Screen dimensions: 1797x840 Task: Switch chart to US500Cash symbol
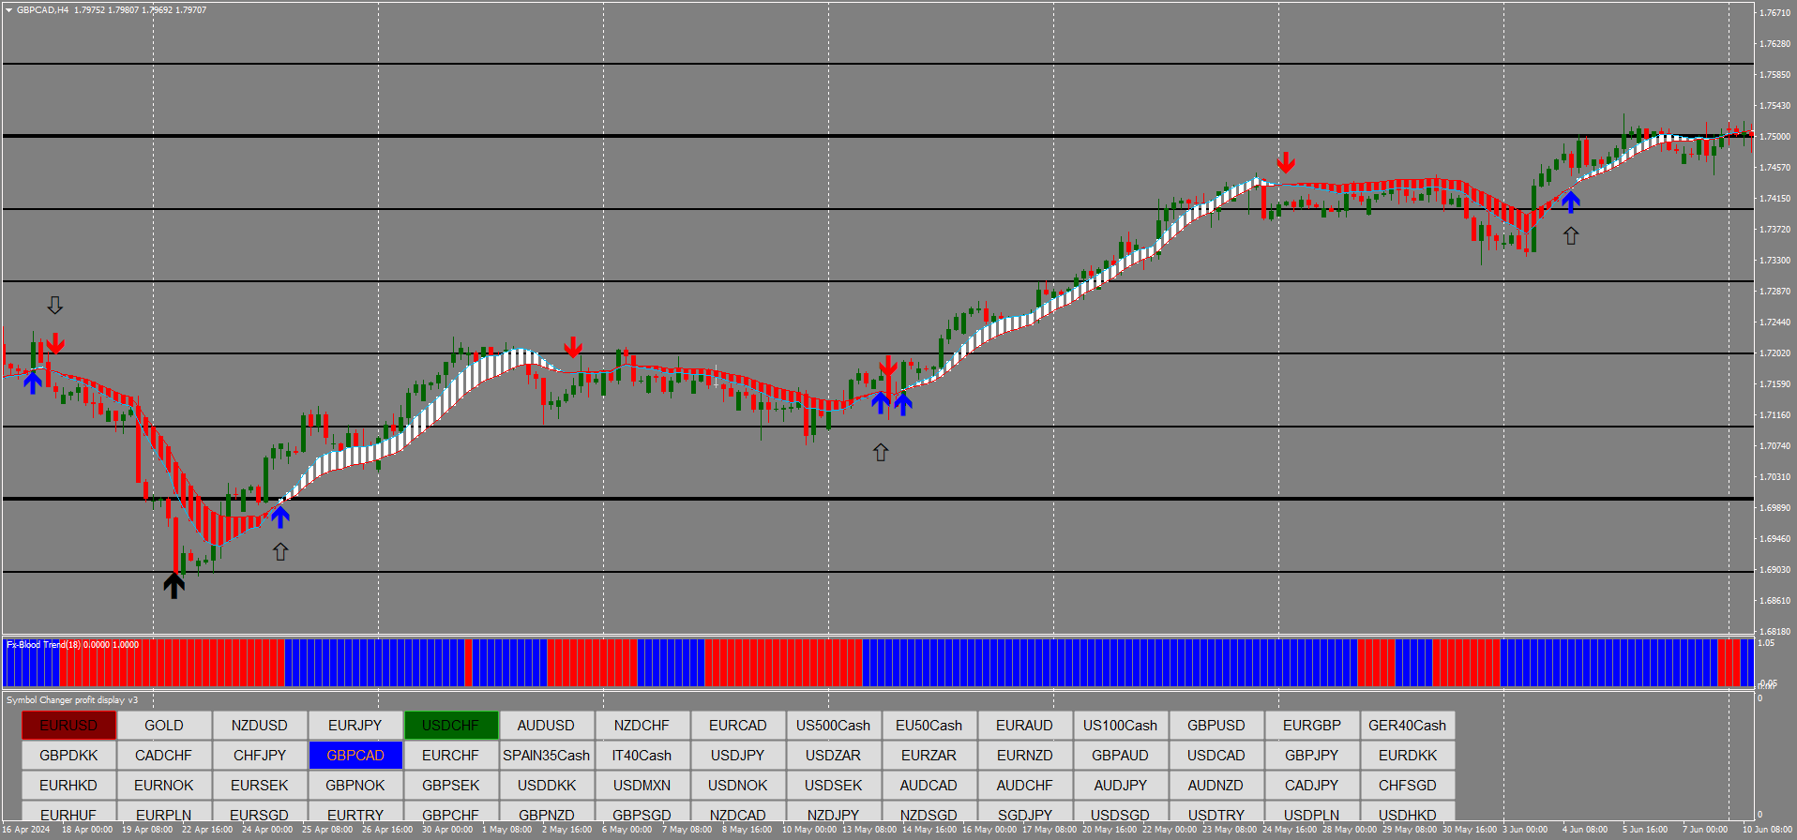coord(834,726)
